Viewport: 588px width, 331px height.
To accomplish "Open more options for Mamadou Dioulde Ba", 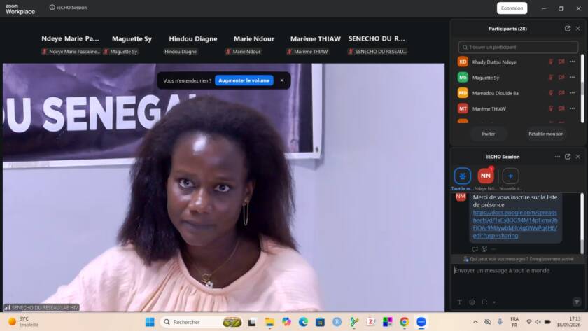I will tap(573, 93).
